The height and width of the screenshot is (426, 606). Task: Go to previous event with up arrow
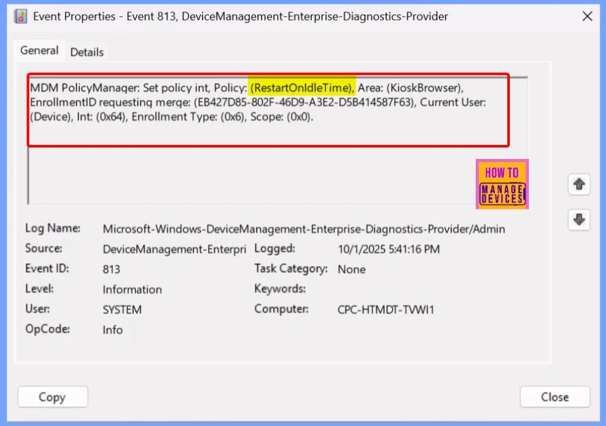[579, 185]
